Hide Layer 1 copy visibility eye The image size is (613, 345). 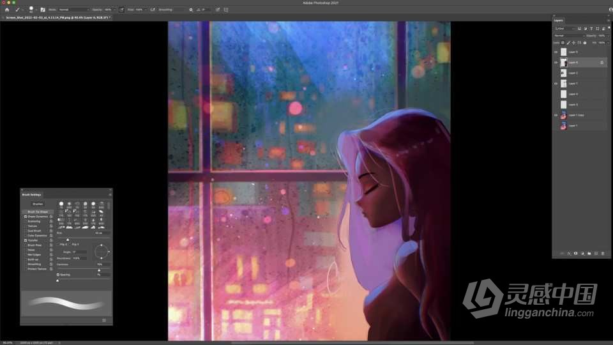click(556, 116)
